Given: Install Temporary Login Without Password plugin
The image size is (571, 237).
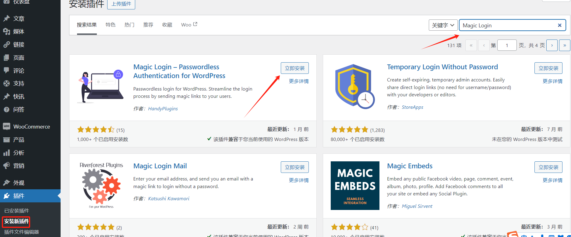Looking at the screenshot, I should 548,68.
